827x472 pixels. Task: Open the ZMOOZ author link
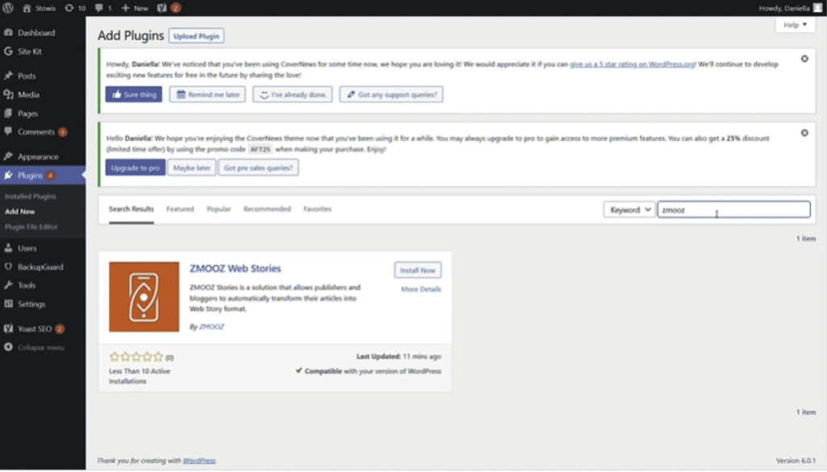(212, 327)
